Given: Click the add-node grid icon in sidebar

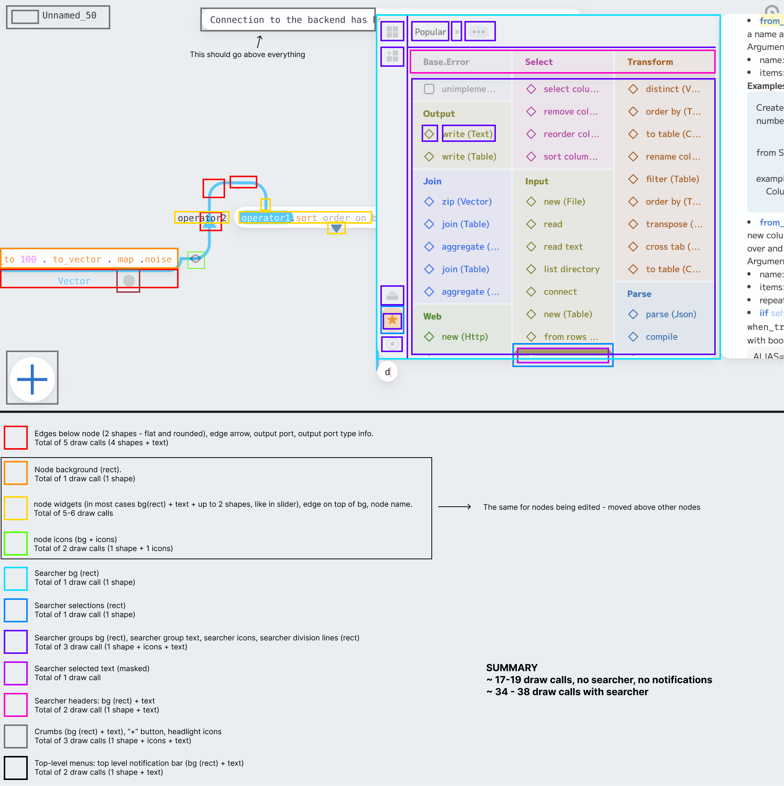Looking at the screenshot, I should click(392, 57).
